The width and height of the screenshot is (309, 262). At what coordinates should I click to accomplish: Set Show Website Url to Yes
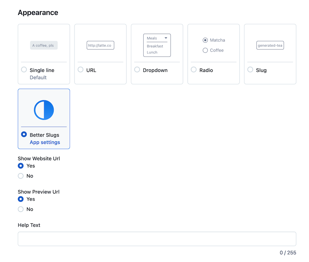pos(21,166)
